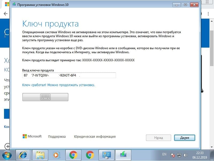This screenshot has width=214, height=161.
Task: Open the Поддержка link
Action: (57, 136)
